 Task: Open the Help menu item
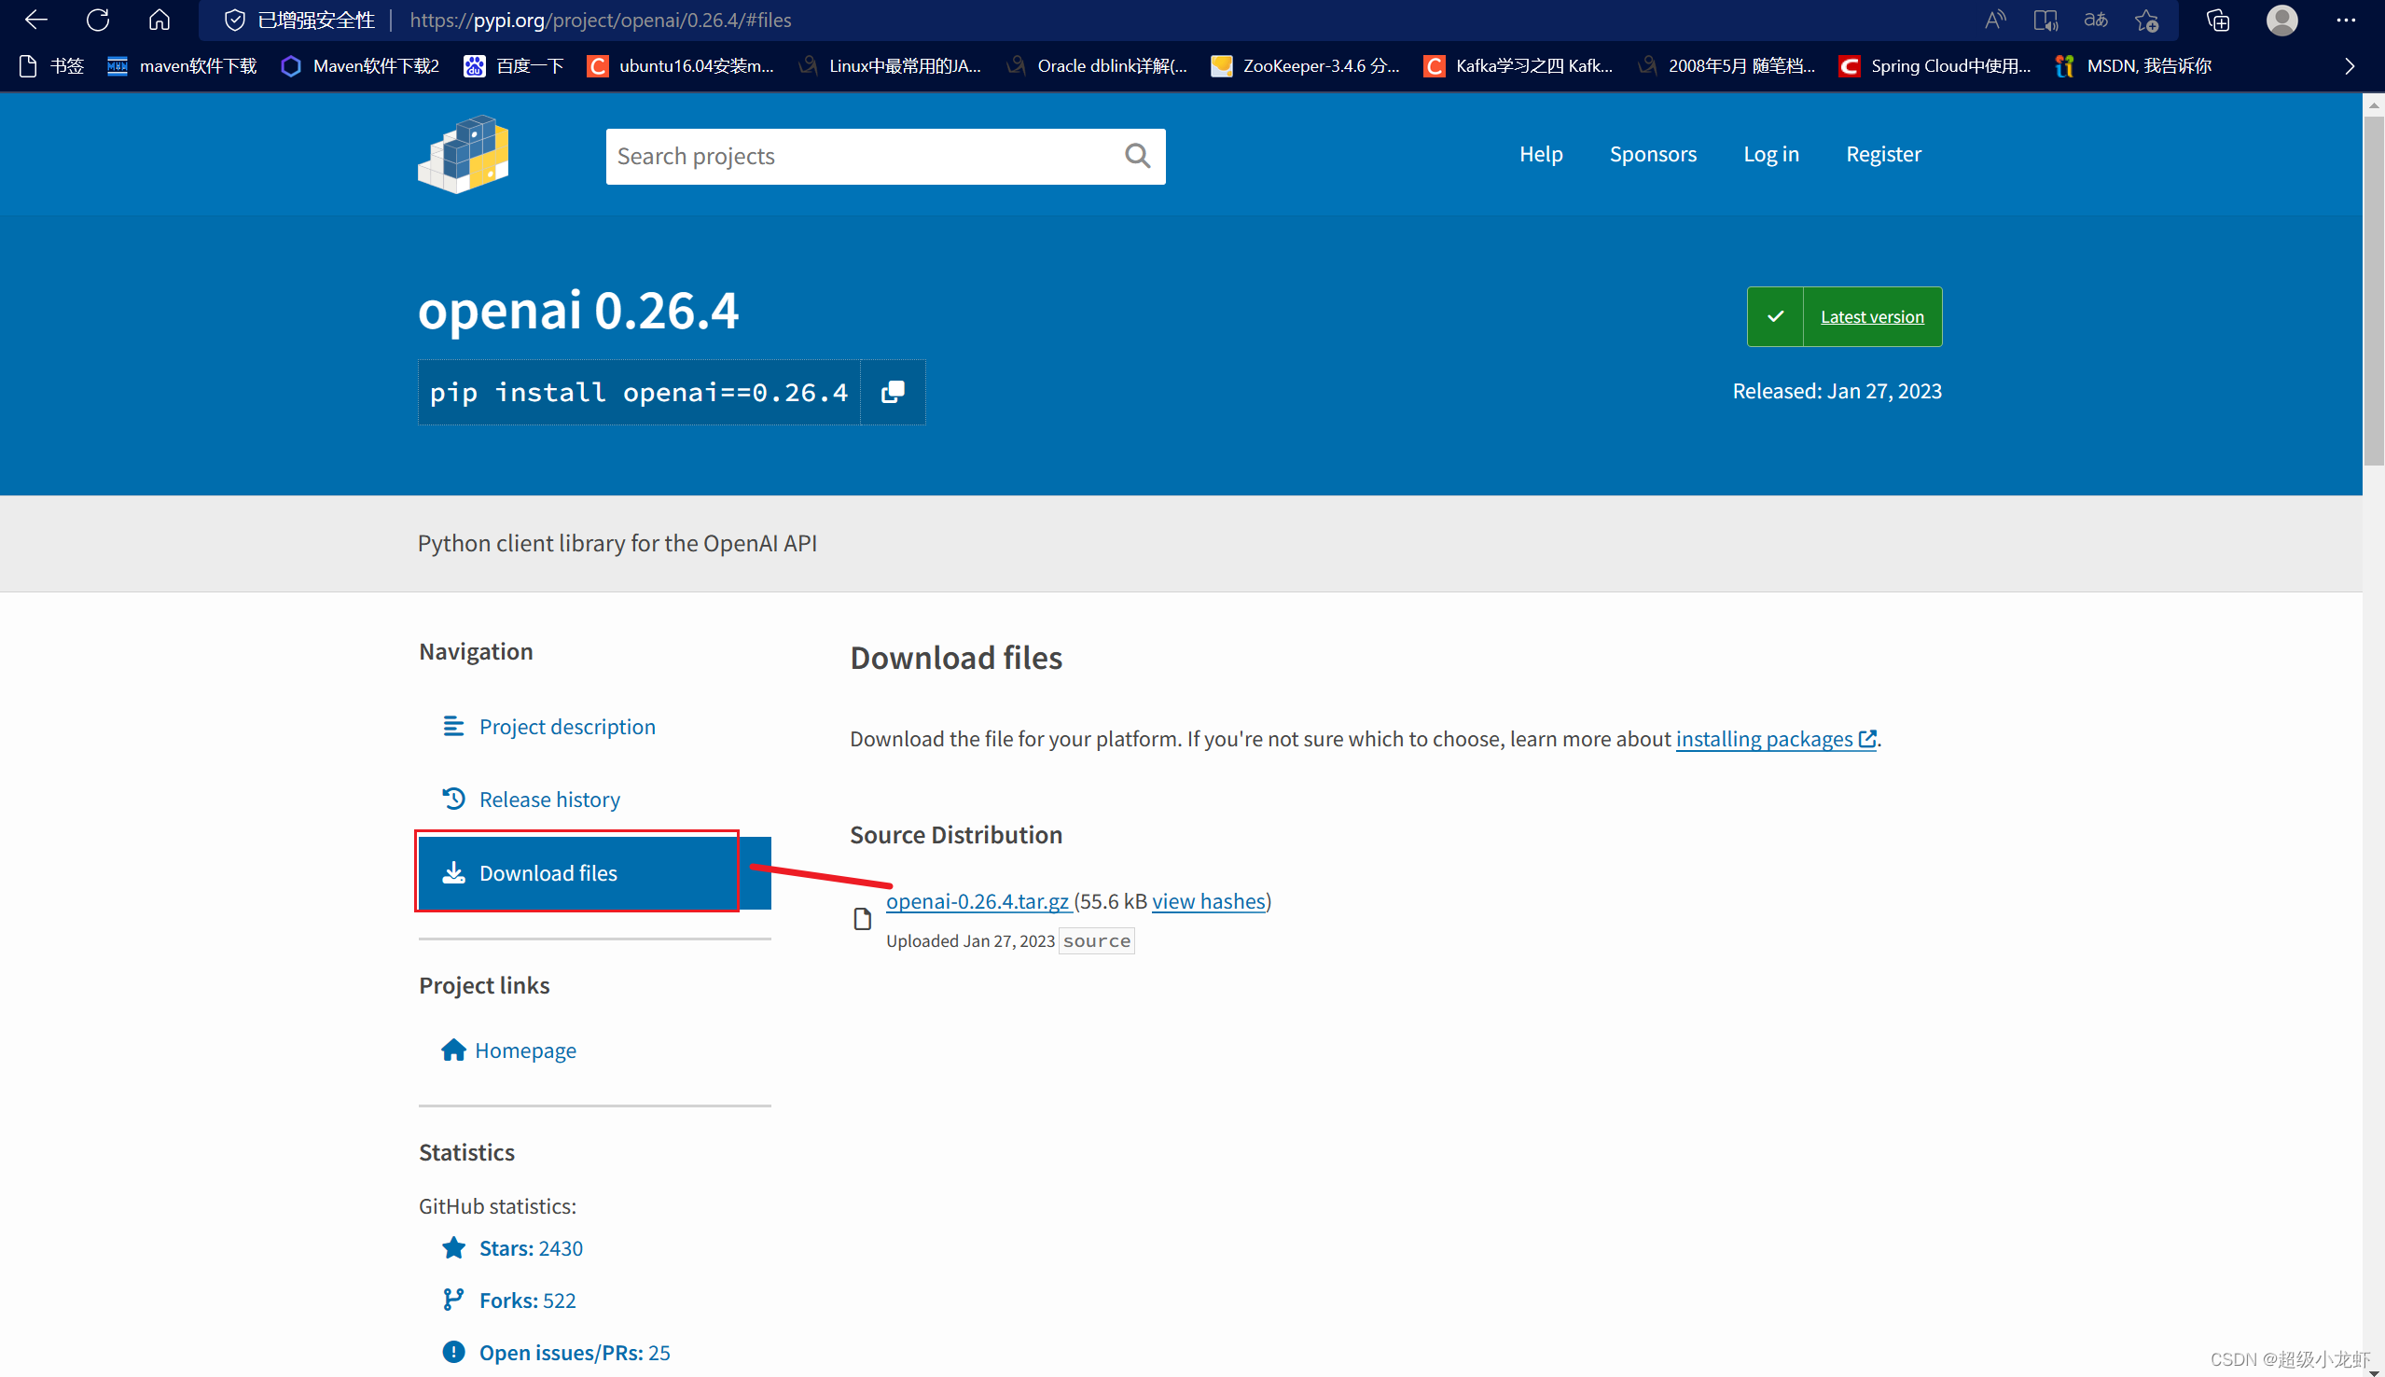coord(1540,154)
